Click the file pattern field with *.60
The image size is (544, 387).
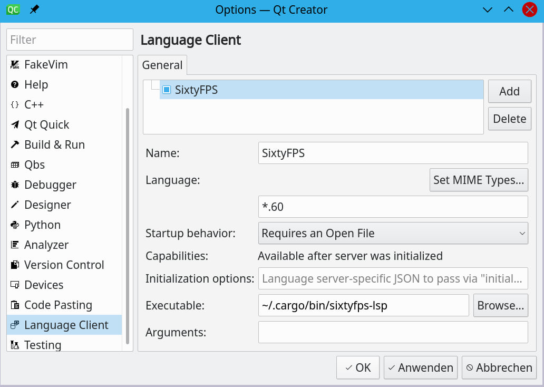393,207
